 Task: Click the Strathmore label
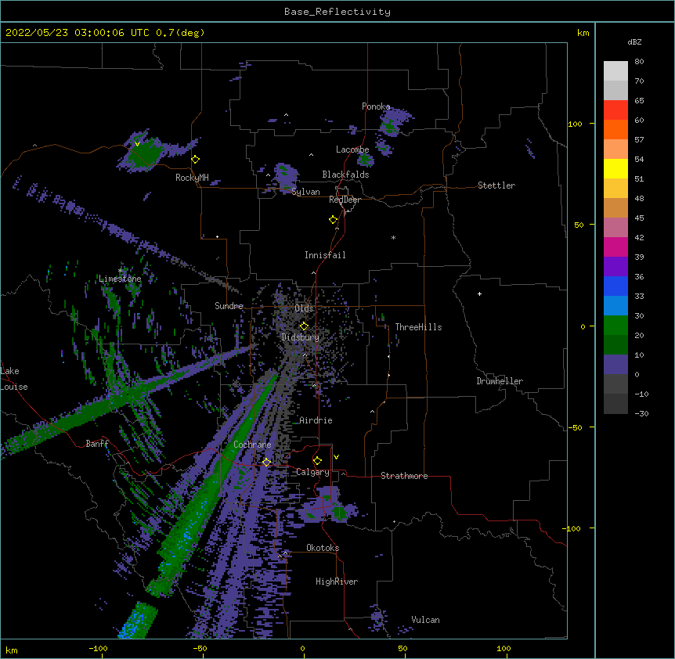404,476
